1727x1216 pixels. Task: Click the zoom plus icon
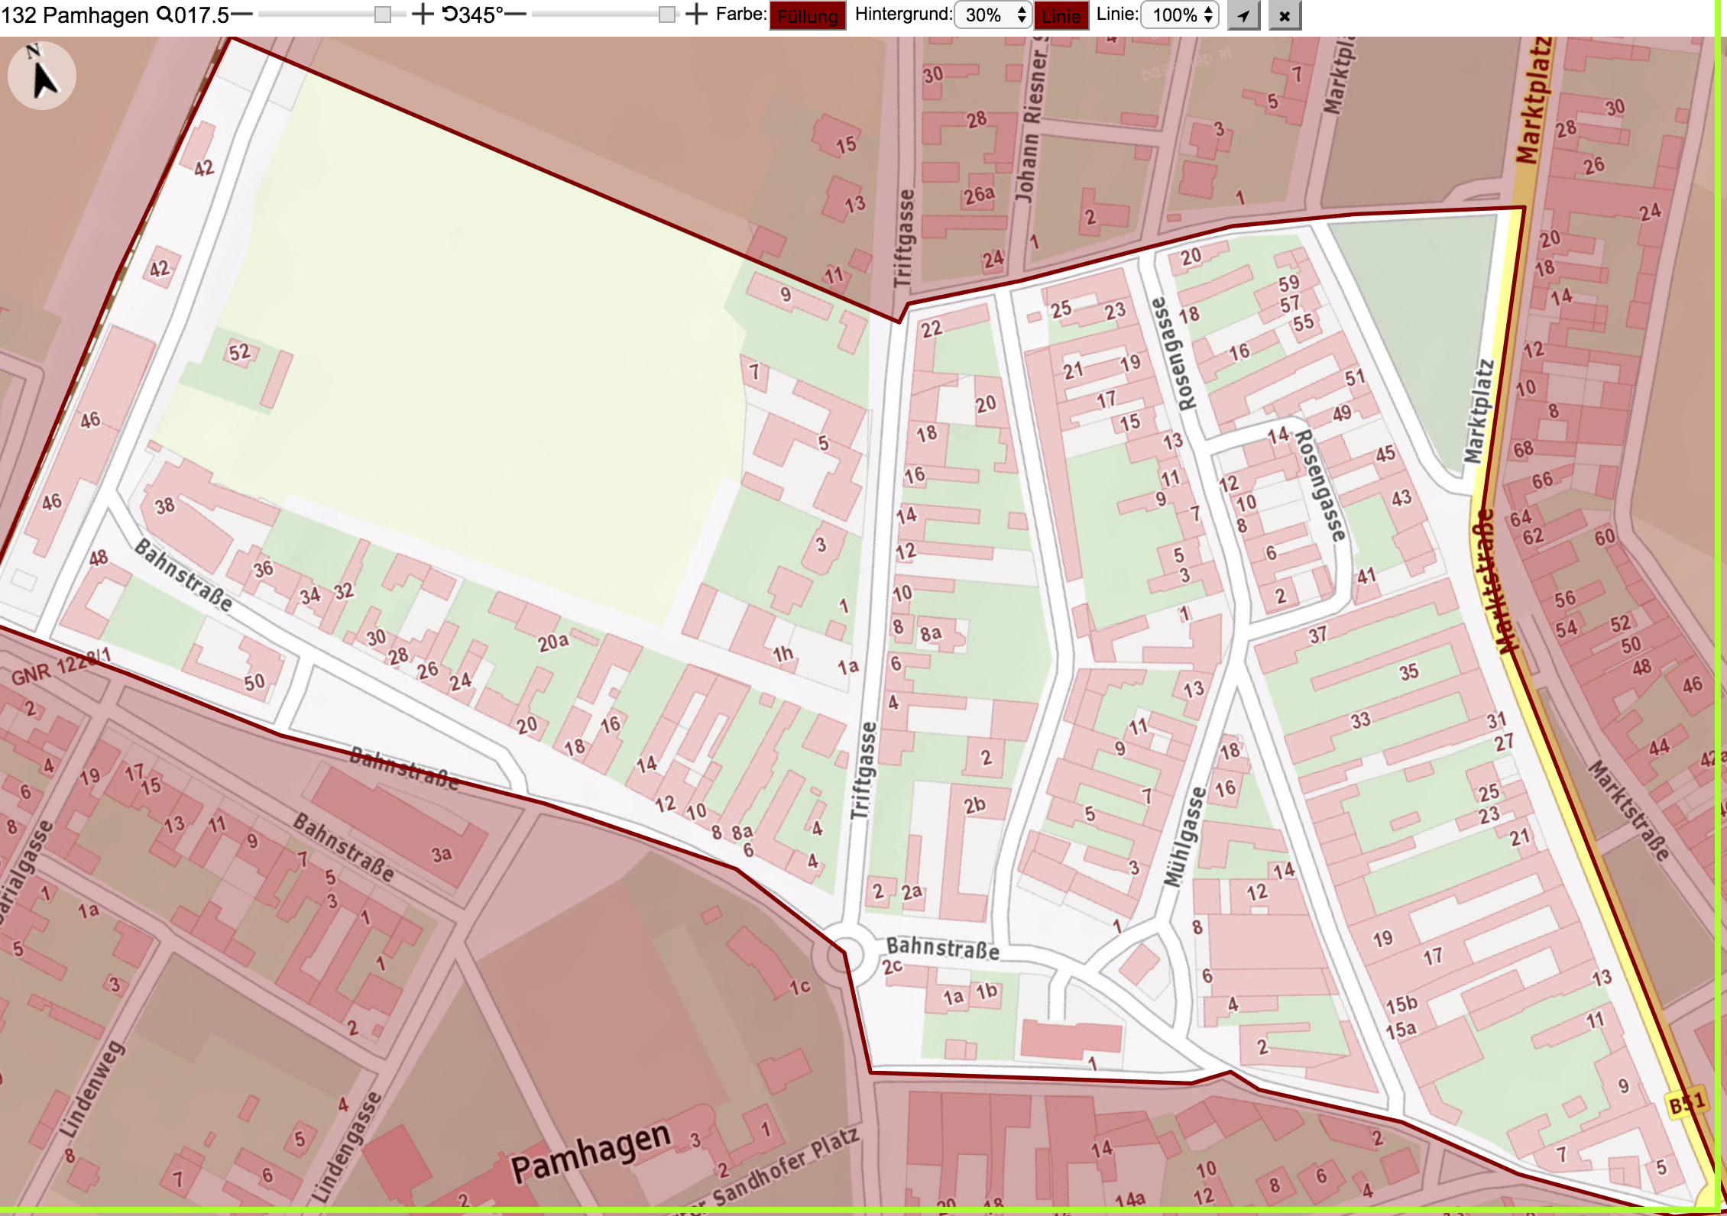pyautogui.click(x=423, y=15)
